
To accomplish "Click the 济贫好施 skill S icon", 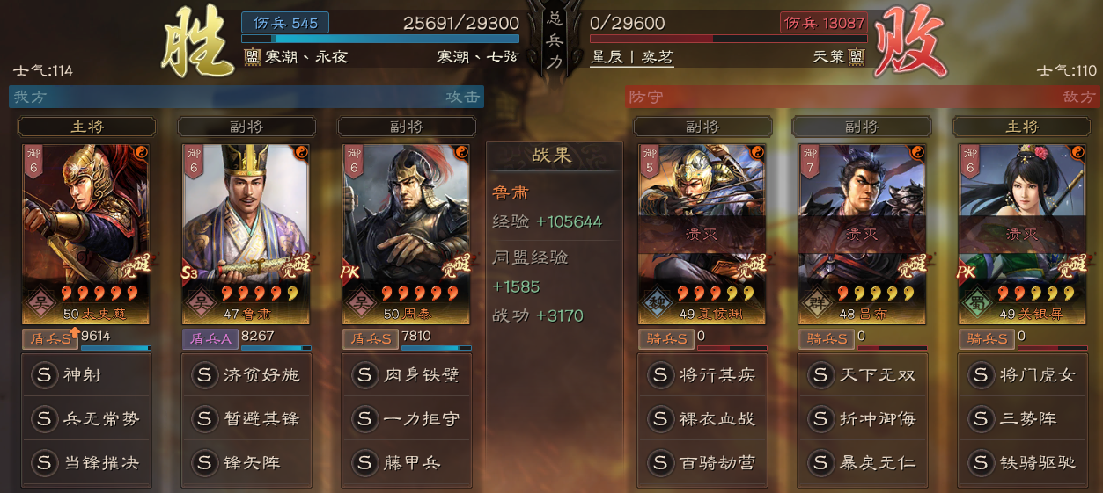I will click(204, 375).
